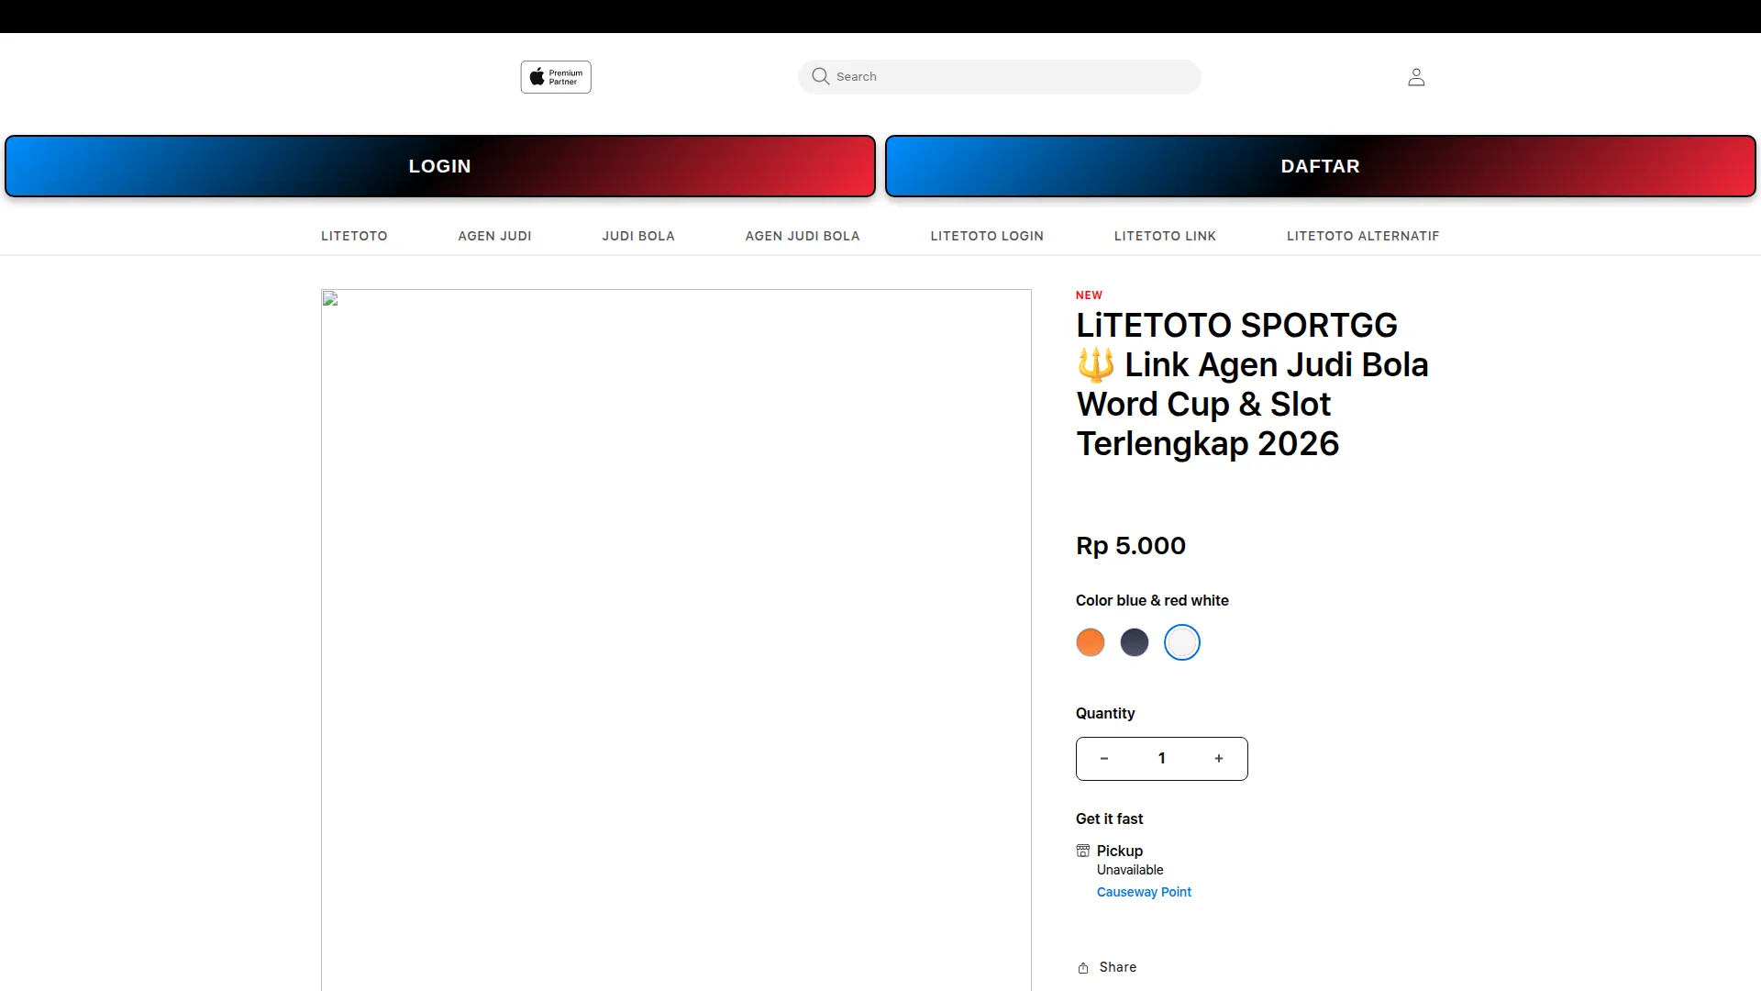Image resolution: width=1761 pixels, height=991 pixels.
Task: Click the main product image area
Action: pyautogui.click(x=676, y=640)
